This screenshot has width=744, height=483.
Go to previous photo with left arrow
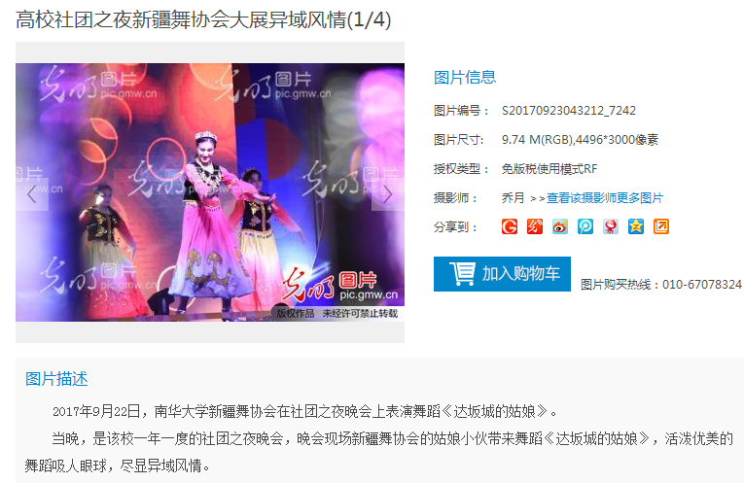pyautogui.click(x=32, y=193)
